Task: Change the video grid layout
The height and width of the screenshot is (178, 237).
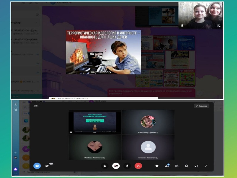Action: (x=177, y=166)
